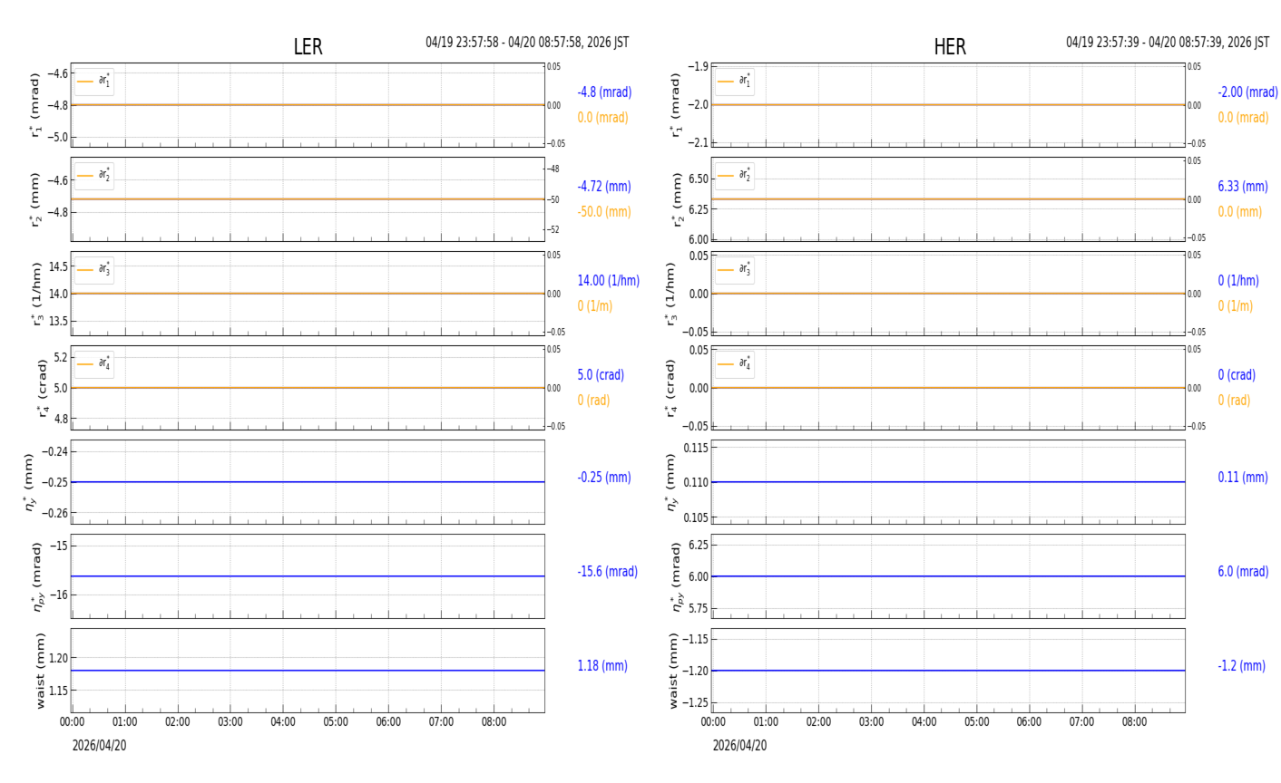1281x783 pixels.
Task: Click the ∂r2* legend in the LER plot
Action: click(94, 176)
